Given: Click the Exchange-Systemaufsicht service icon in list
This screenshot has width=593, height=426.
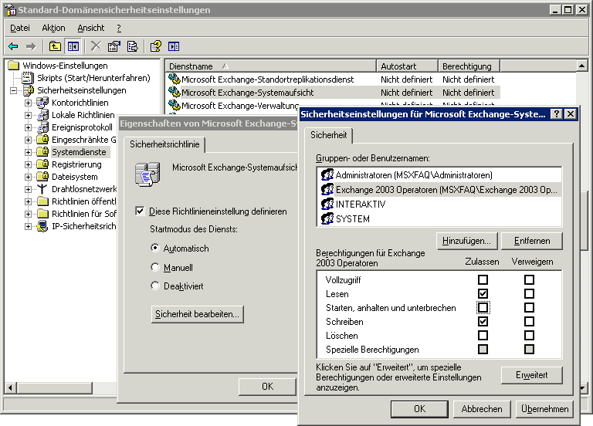Looking at the screenshot, I should click(174, 93).
